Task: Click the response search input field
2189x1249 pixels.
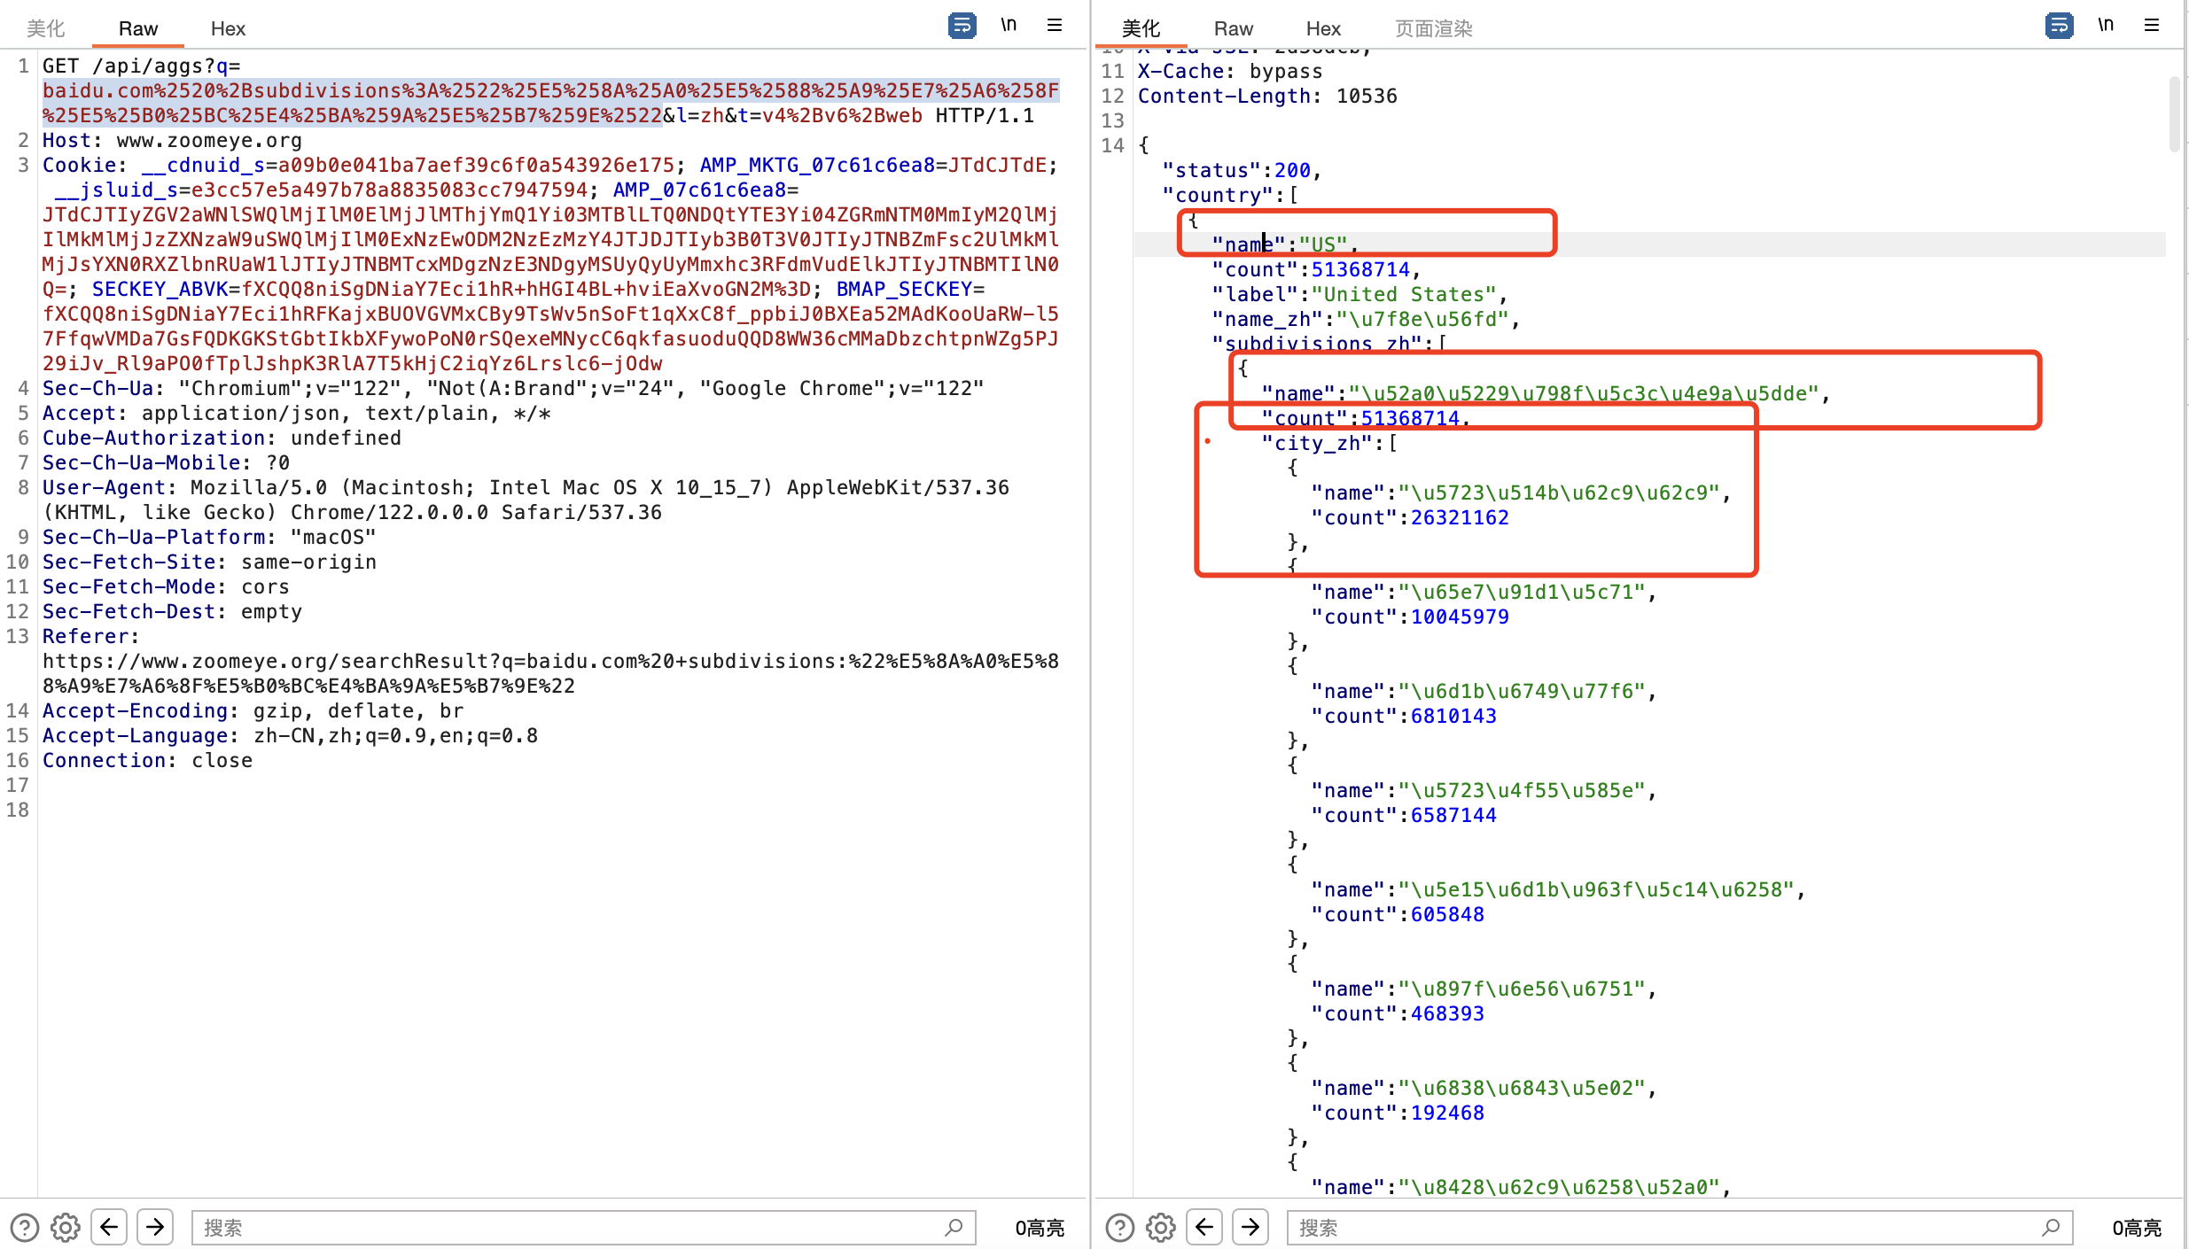Action: [x=1666, y=1227]
